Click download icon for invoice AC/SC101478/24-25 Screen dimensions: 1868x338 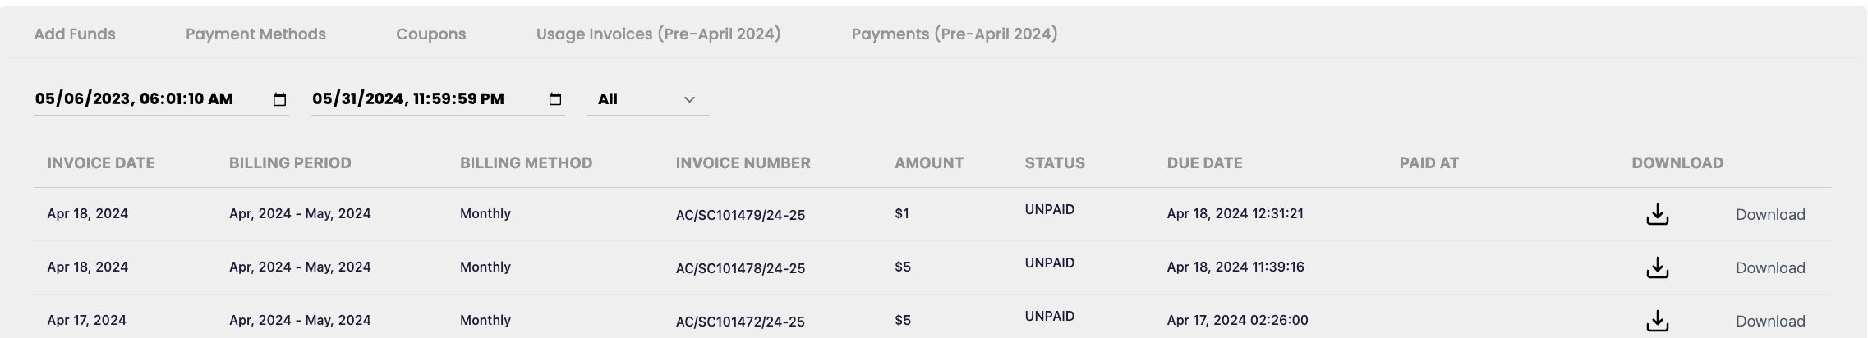click(x=1657, y=267)
